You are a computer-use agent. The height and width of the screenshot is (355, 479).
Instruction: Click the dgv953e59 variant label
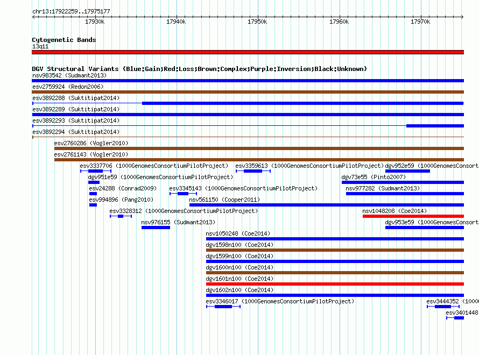pos(432,222)
